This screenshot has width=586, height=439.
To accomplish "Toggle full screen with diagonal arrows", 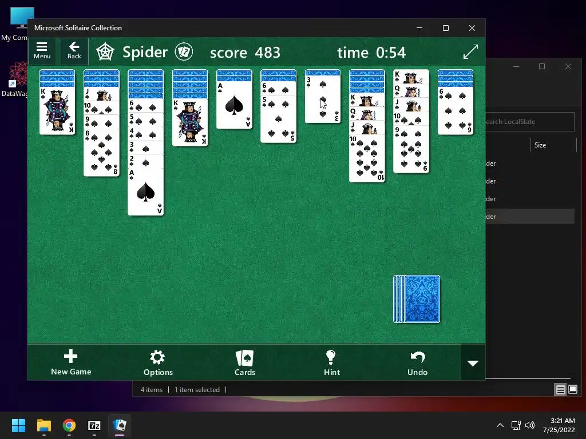I will pyautogui.click(x=470, y=51).
